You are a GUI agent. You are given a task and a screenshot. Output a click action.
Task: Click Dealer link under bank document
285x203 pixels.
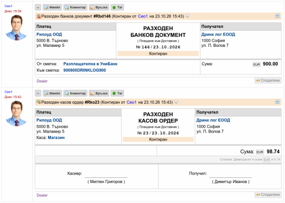[42, 81]
